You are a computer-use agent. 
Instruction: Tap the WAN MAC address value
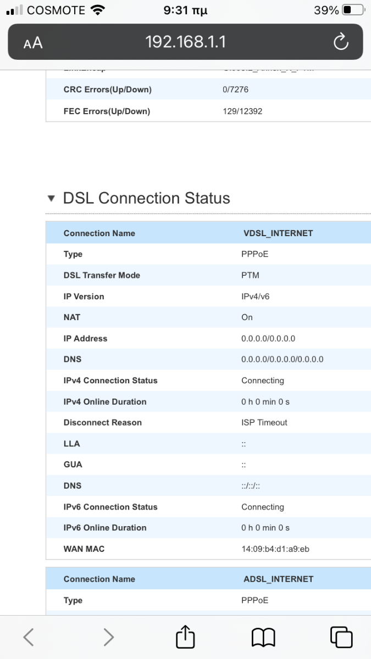[x=275, y=549]
